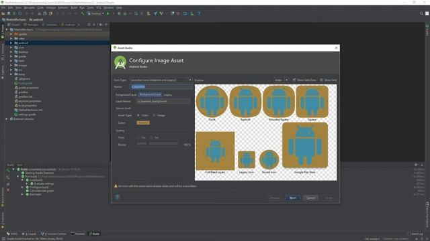Open the preview density dropdown

point(281,80)
